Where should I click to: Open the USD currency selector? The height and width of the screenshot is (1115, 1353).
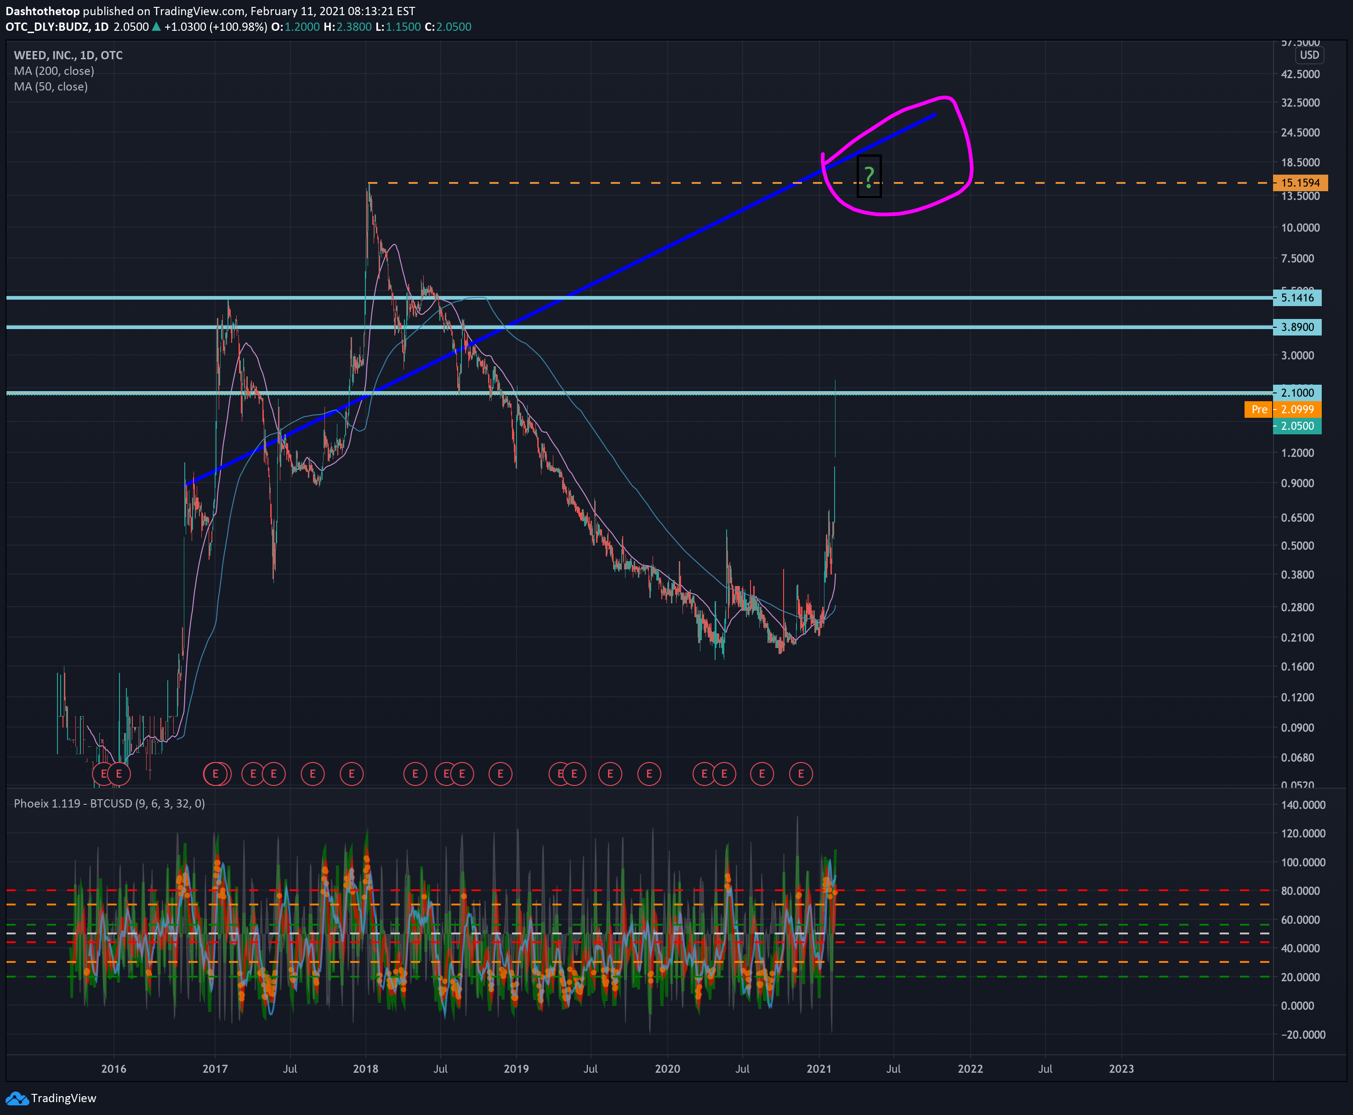[1309, 55]
